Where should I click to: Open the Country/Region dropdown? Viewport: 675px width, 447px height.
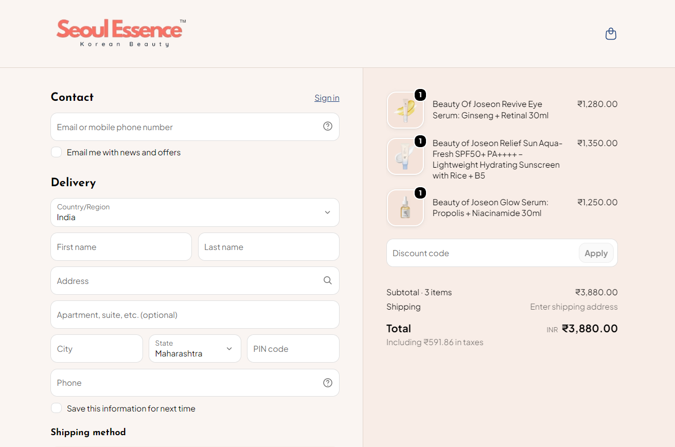coord(195,212)
